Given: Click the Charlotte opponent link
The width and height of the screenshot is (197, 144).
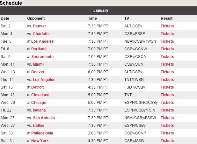Looking at the screenshot, I should click(41, 34).
